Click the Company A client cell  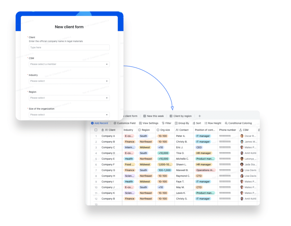coord(108,136)
